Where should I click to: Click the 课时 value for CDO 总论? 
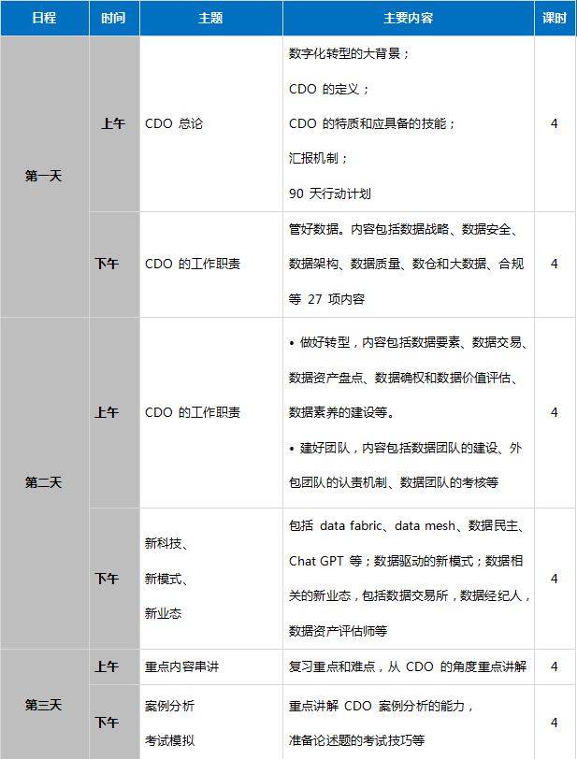tap(554, 123)
